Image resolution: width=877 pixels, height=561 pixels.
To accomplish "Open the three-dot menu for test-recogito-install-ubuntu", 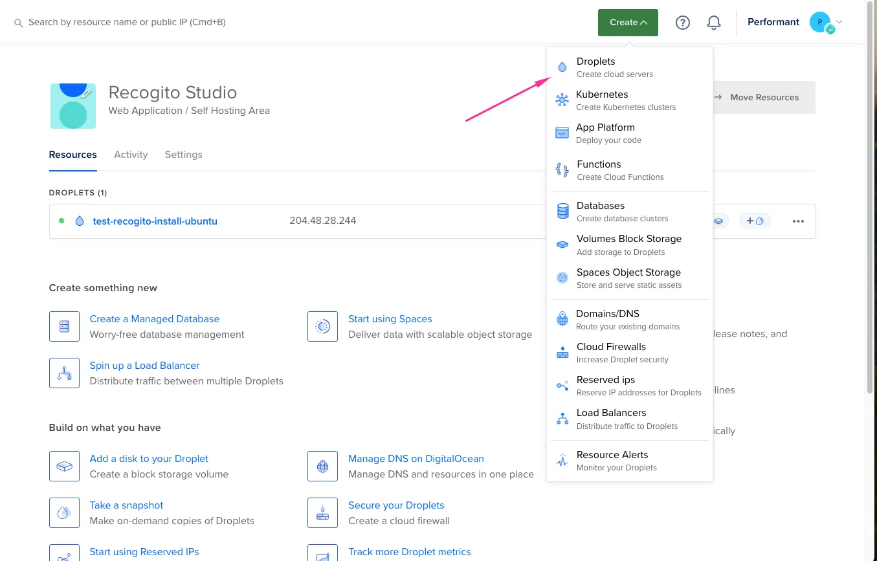I will [x=798, y=221].
